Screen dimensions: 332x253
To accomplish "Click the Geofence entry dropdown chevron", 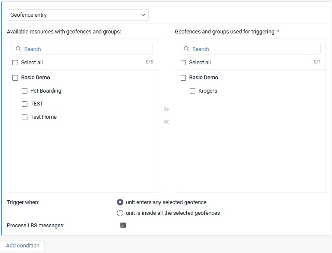I will (x=143, y=15).
